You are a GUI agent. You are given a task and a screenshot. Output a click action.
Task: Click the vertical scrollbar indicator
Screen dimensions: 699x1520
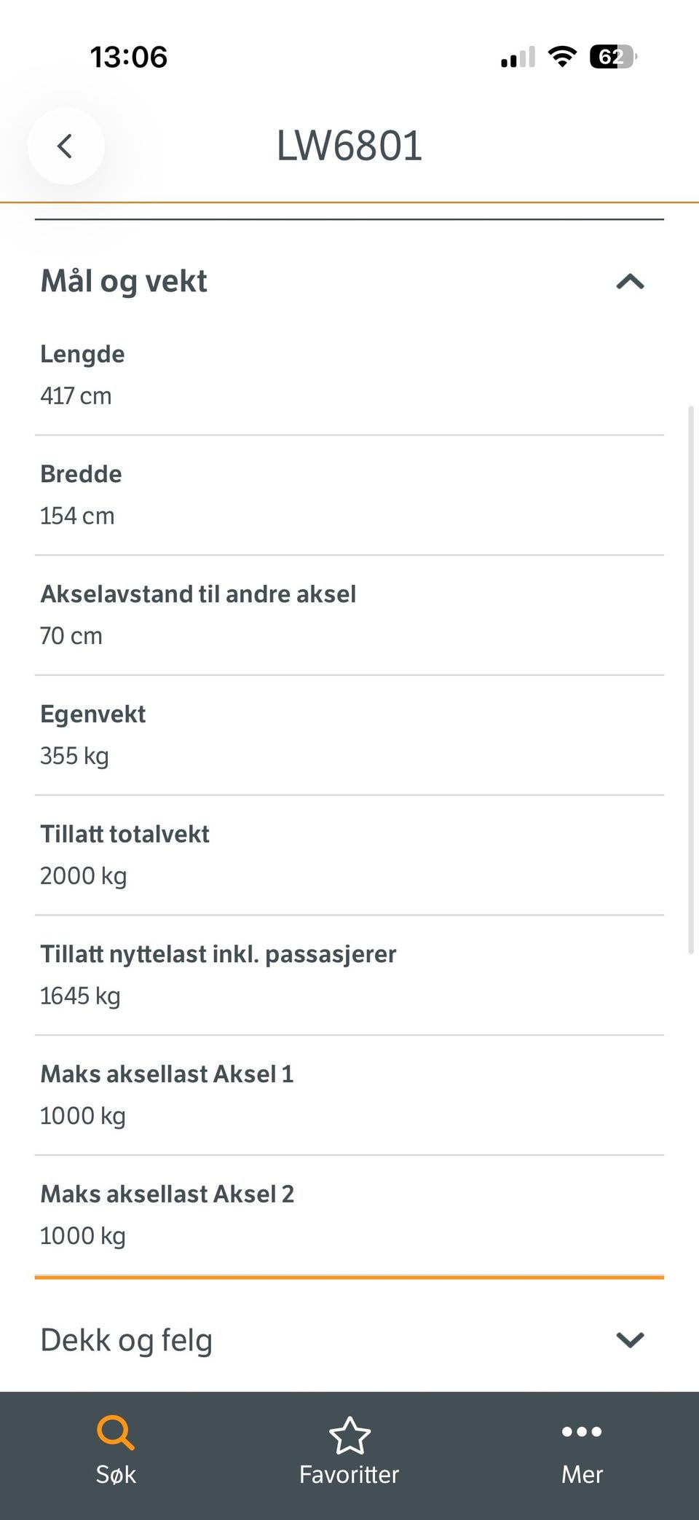coord(691,680)
